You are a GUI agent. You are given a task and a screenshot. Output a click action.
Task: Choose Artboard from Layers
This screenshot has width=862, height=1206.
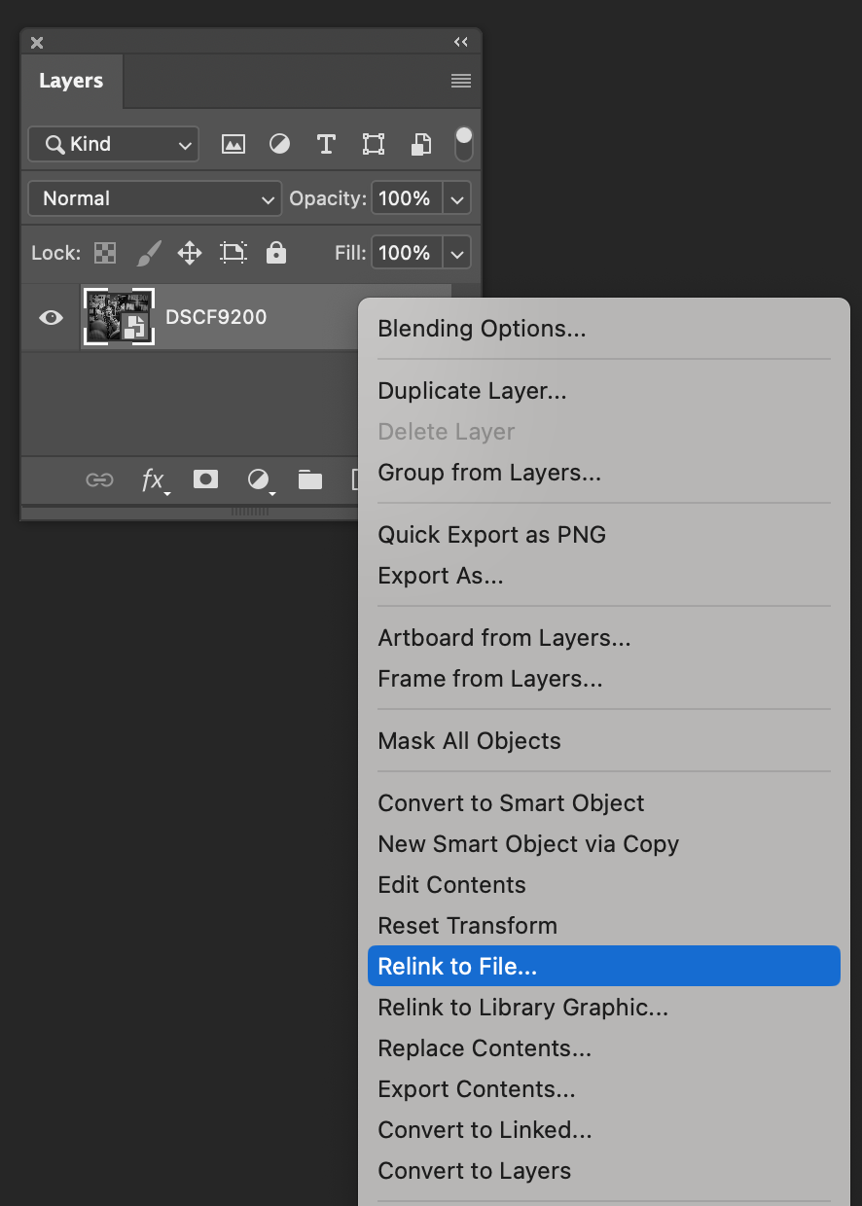(604, 638)
